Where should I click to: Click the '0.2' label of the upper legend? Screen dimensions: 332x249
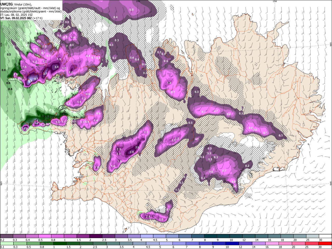point(2,240)
